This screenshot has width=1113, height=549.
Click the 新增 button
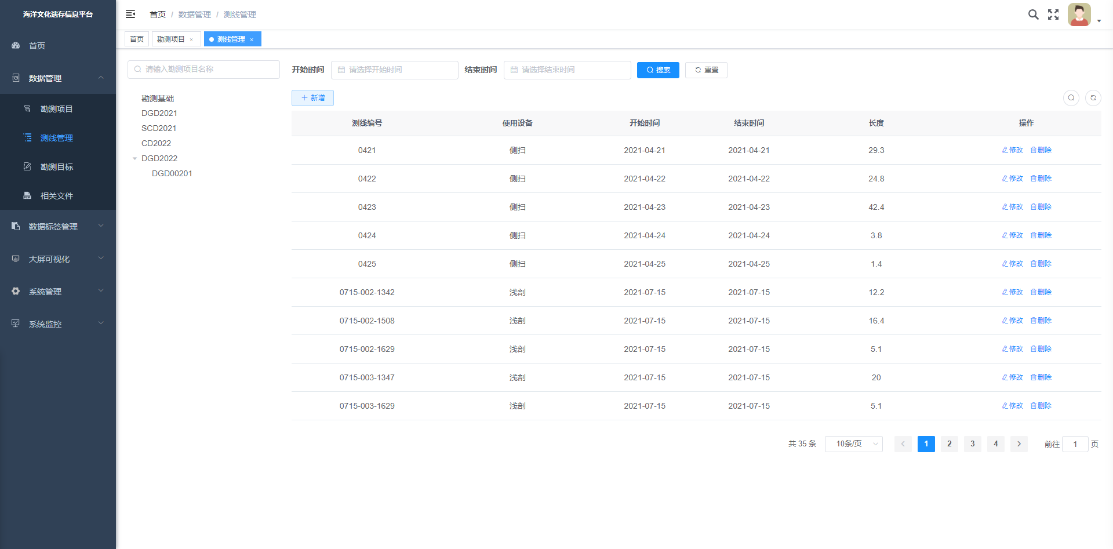[x=312, y=98]
